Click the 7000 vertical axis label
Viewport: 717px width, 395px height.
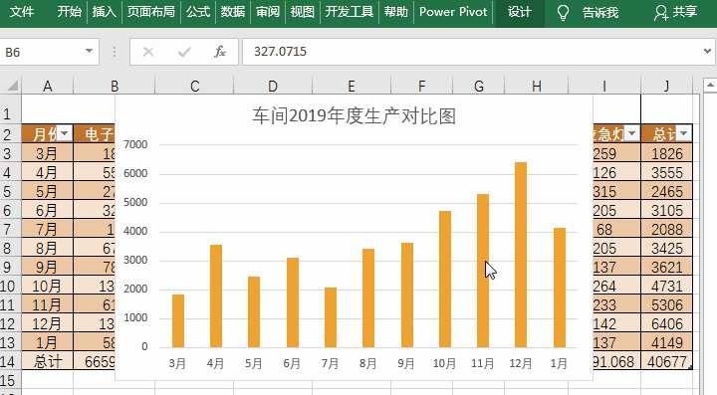click(135, 144)
